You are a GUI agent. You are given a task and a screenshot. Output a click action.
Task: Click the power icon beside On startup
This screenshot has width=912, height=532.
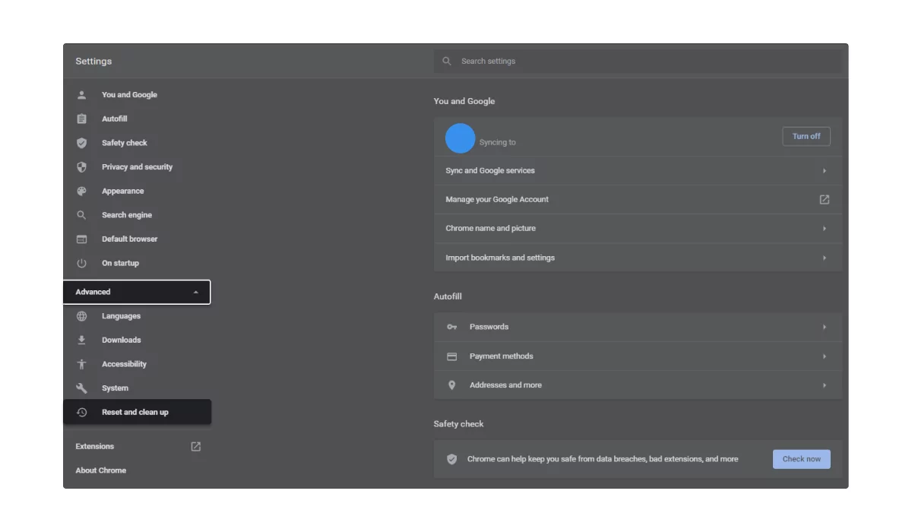81,263
